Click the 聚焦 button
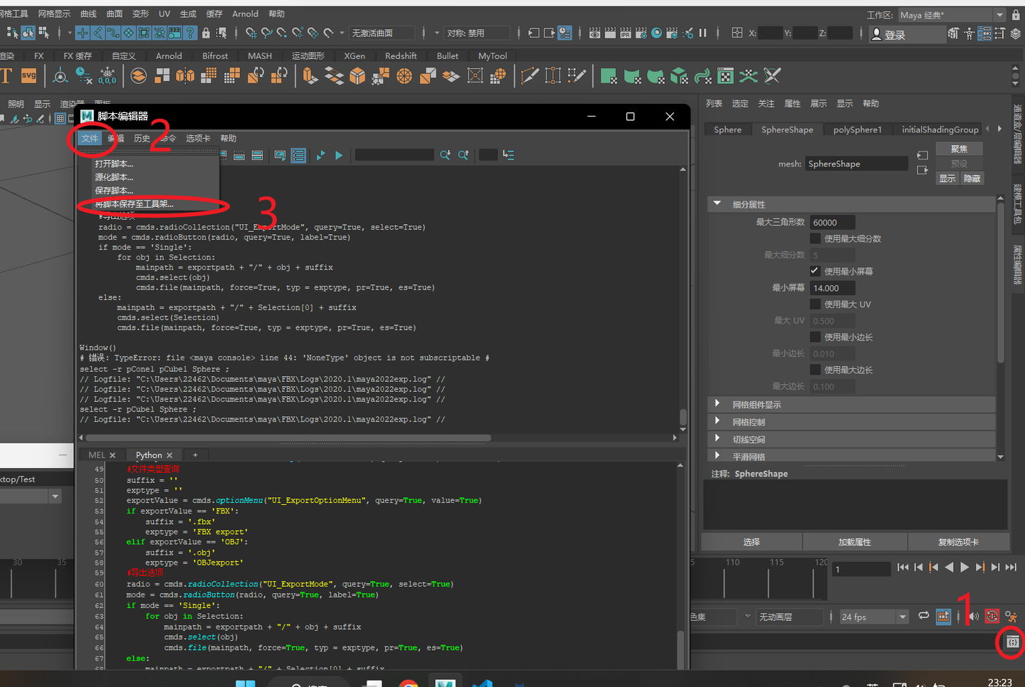This screenshot has height=687, width=1025. pos(959,149)
